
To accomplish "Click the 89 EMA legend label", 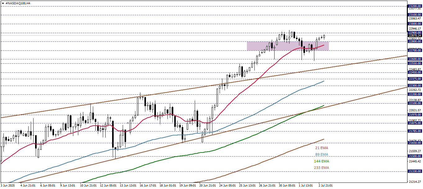I will (x=321, y=154).
